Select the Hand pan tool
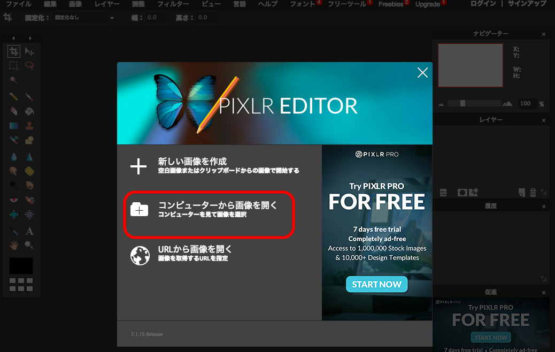This screenshot has height=352, width=555. [14, 245]
